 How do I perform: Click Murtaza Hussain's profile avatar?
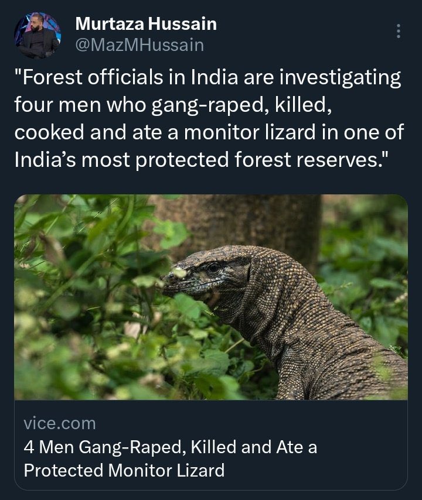pyautogui.click(x=36, y=35)
